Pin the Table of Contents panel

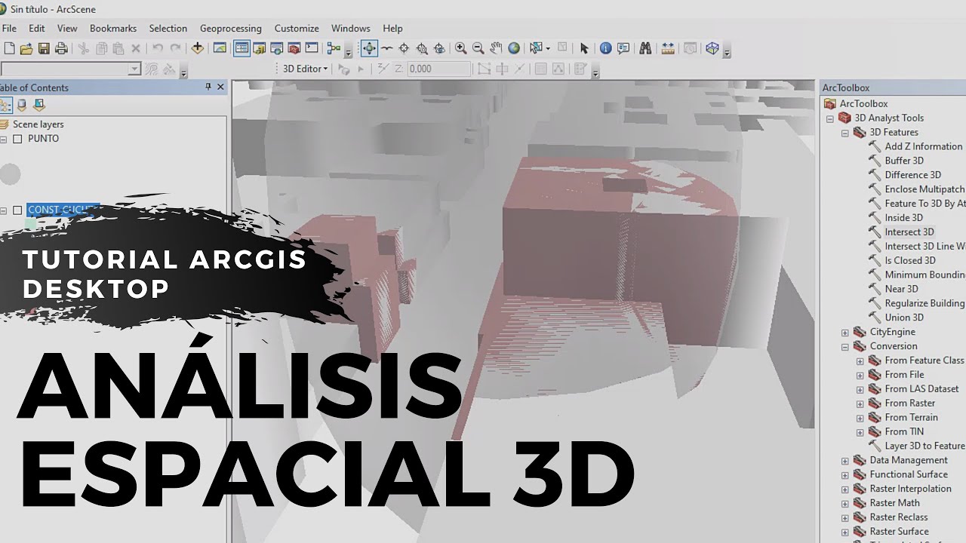click(x=208, y=87)
